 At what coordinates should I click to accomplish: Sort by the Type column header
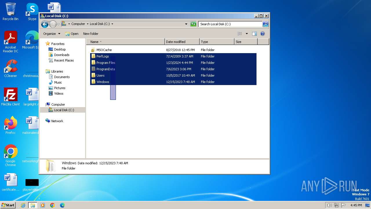pyautogui.click(x=217, y=42)
